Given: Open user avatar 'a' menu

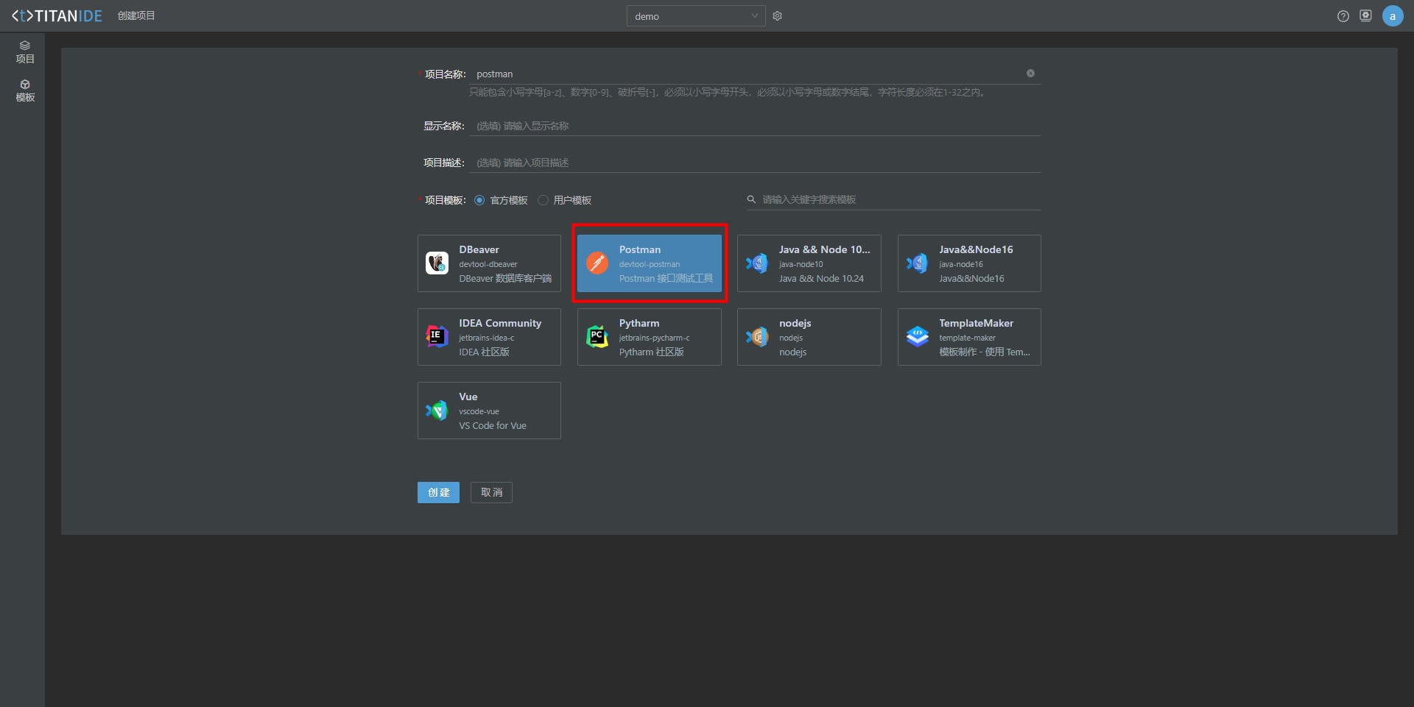Looking at the screenshot, I should pos(1393,16).
